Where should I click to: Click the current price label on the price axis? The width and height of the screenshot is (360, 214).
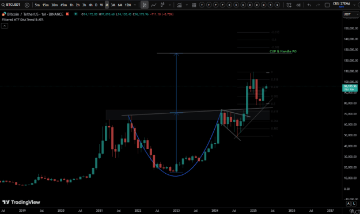click(x=350, y=87)
